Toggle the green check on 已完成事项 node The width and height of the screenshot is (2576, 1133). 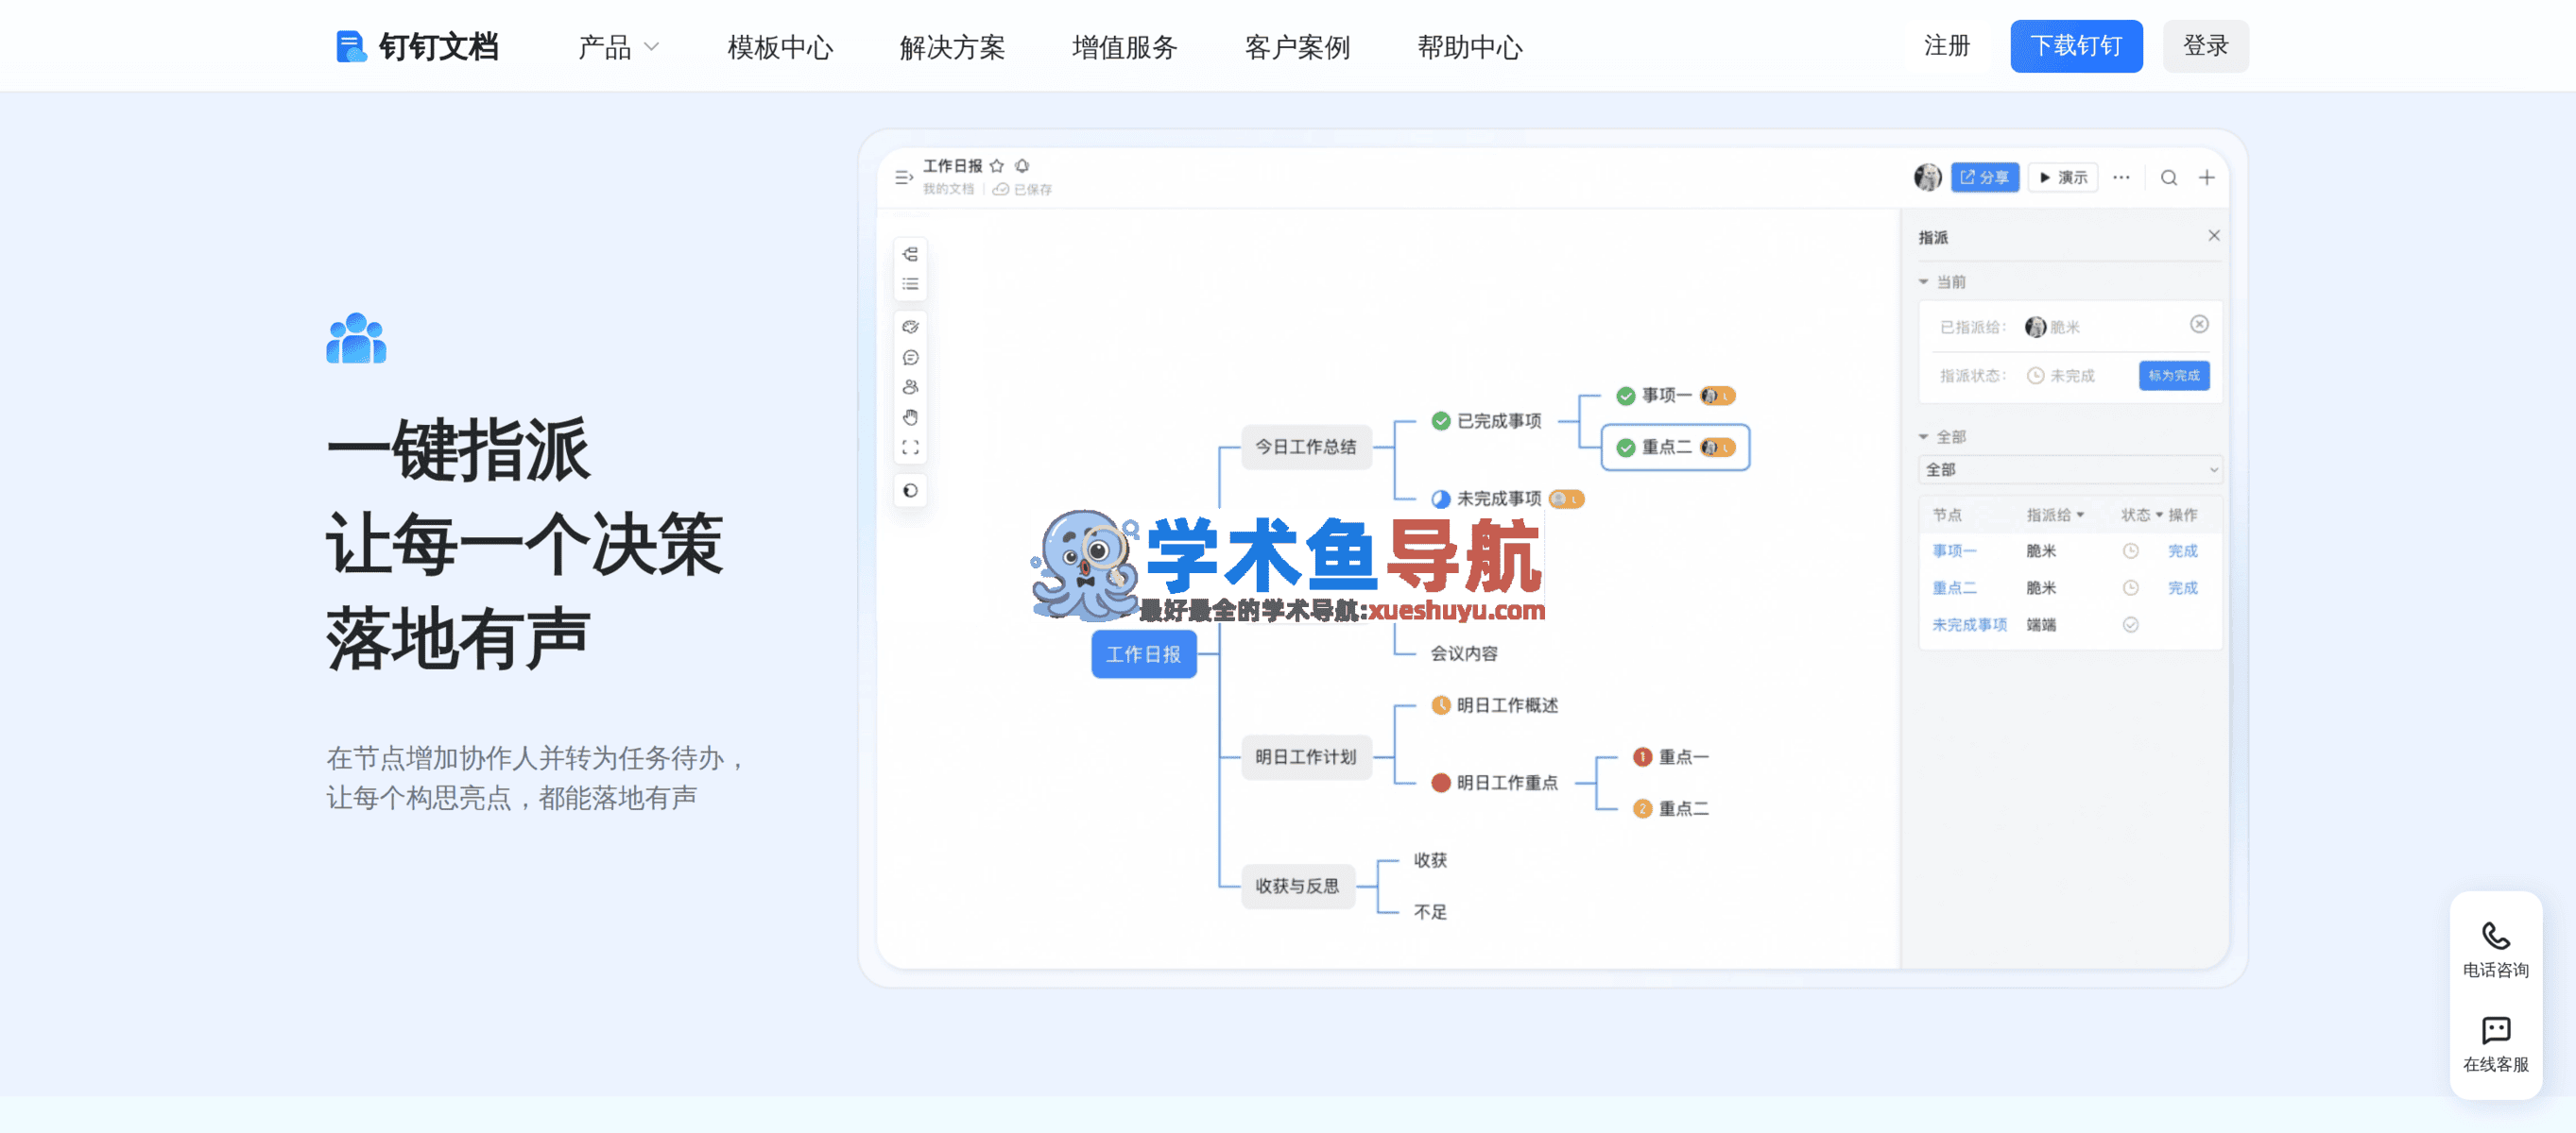[1441, 422]
